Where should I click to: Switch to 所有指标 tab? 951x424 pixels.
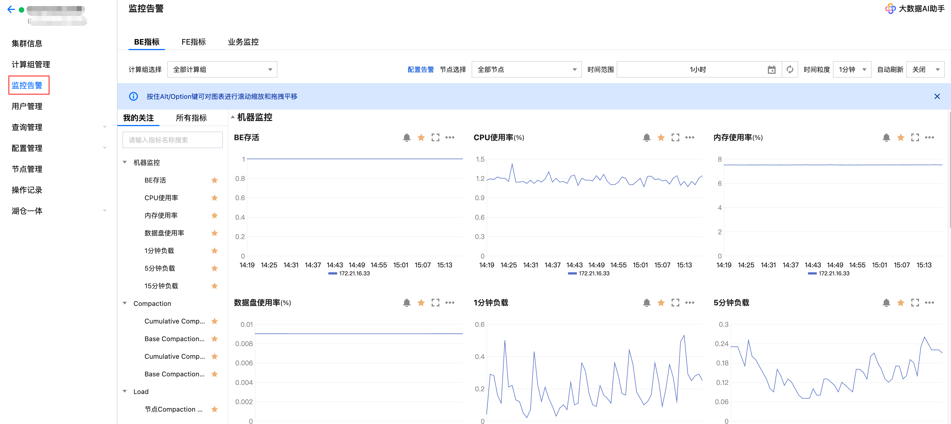[191, 118]
